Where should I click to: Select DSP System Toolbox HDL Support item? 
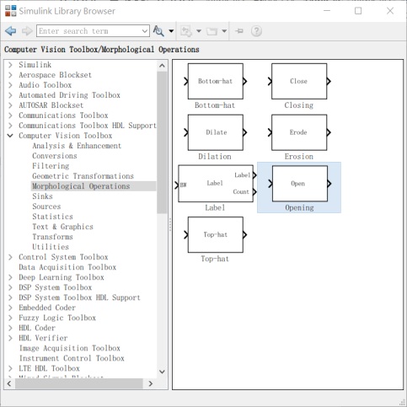tap(79, 297)
